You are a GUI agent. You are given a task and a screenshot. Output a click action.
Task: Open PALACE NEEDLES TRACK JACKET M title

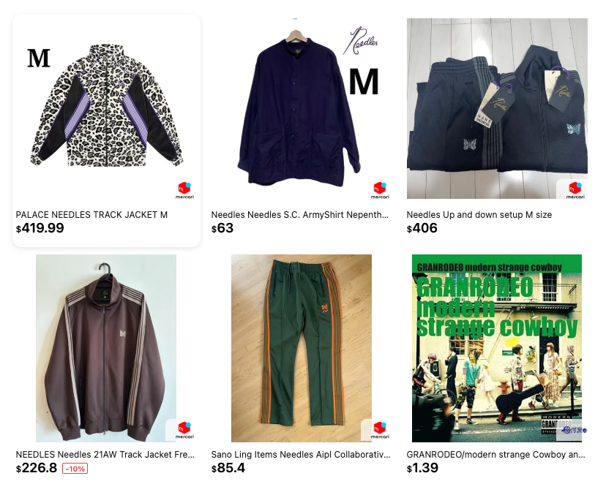tap(91, 214)
